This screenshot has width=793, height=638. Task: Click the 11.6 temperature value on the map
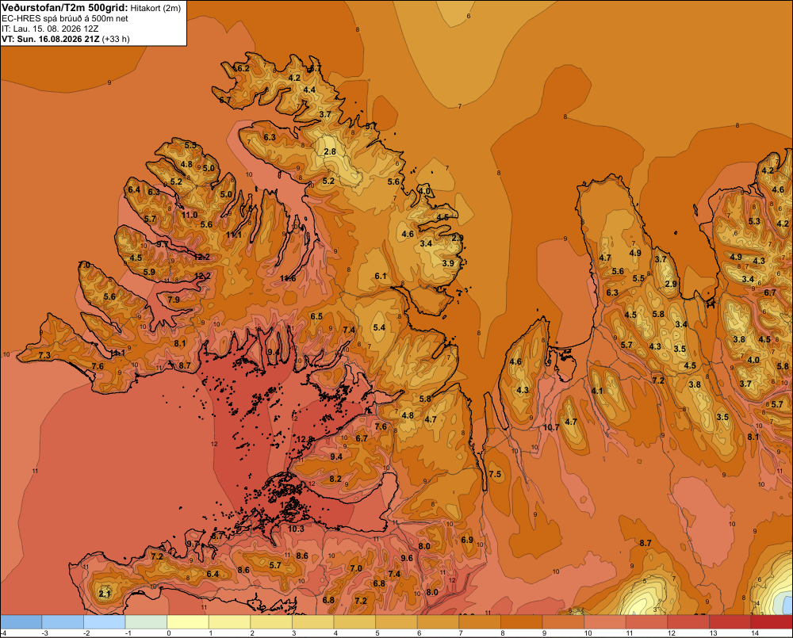(x=288, y=278)
